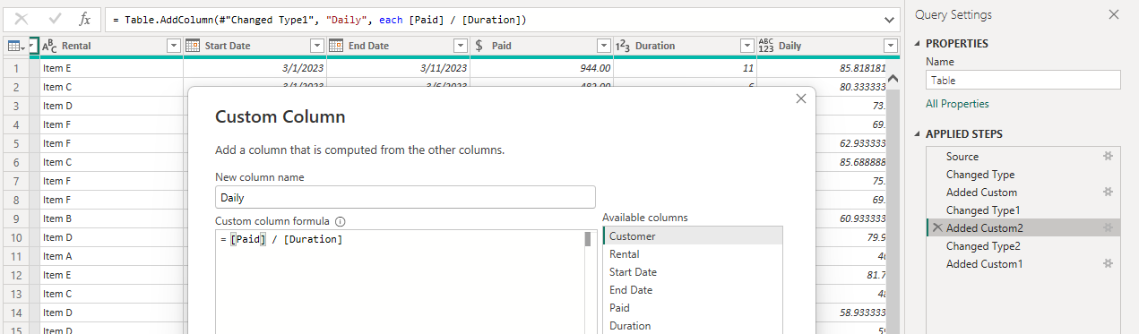Select the Source applied step
This screenshot has width=1139, height=334.
pos(1023,156)
